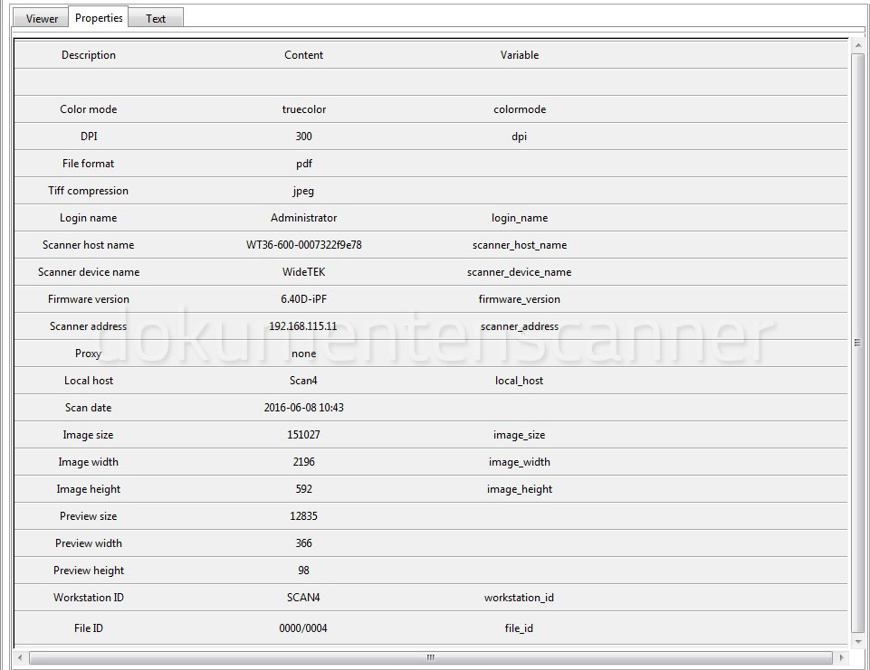Click the 'scanner_host_name' variable
Image resolution: width=870 pixels, height=670 pixels.
pyautogui.click(x=520, y=245)
